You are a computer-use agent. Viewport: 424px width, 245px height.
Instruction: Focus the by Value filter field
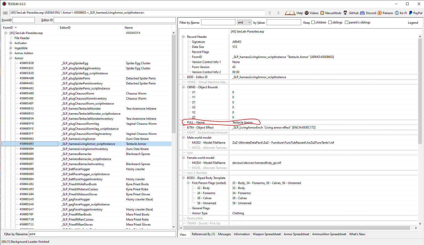click(284, 22)
